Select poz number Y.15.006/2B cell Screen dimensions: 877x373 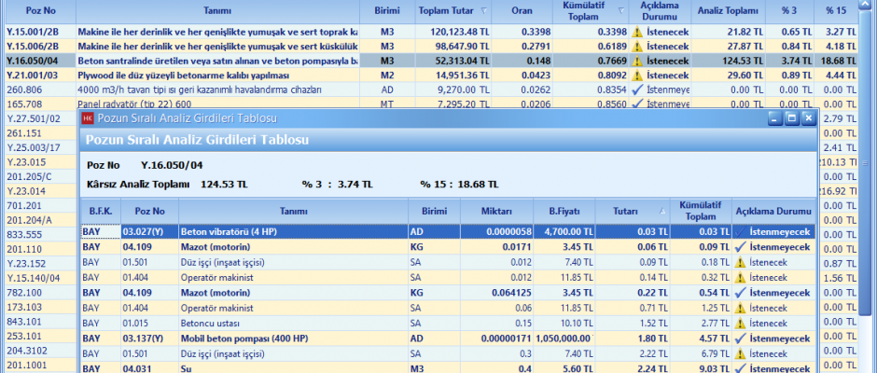[x=37, y=46]
